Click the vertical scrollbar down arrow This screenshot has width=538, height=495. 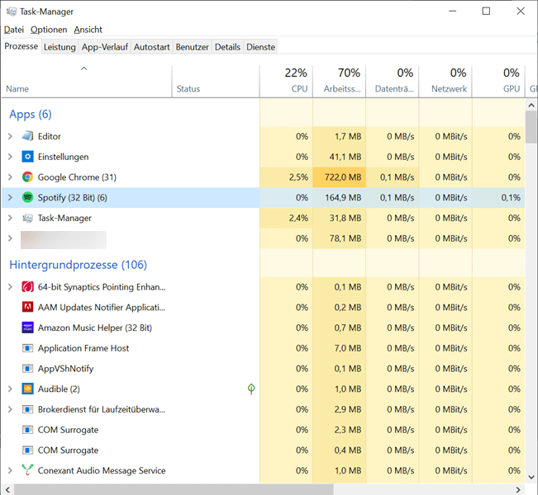531,477
